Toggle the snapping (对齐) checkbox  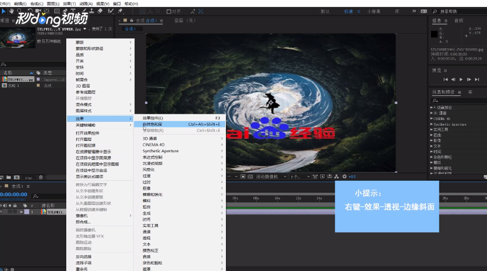(x=169, y=11)
